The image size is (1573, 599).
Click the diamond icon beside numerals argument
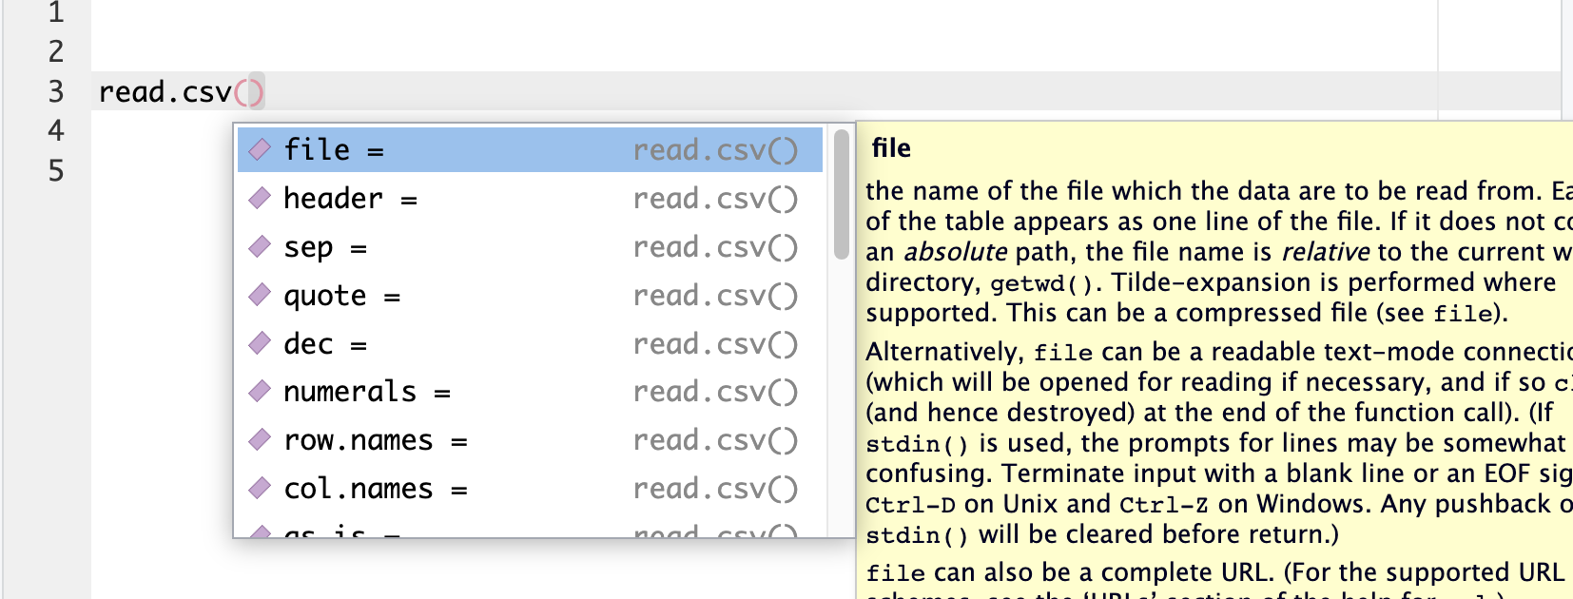260,391
